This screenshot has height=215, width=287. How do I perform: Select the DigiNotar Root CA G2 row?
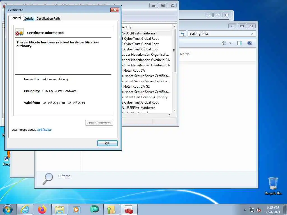pos(146,86)
